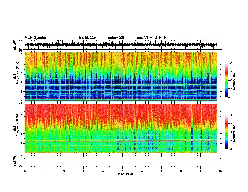The width and height of the screenshot is (248, 192).
Task: Select the ch.1(V) waveform plot
Action: 122,45
